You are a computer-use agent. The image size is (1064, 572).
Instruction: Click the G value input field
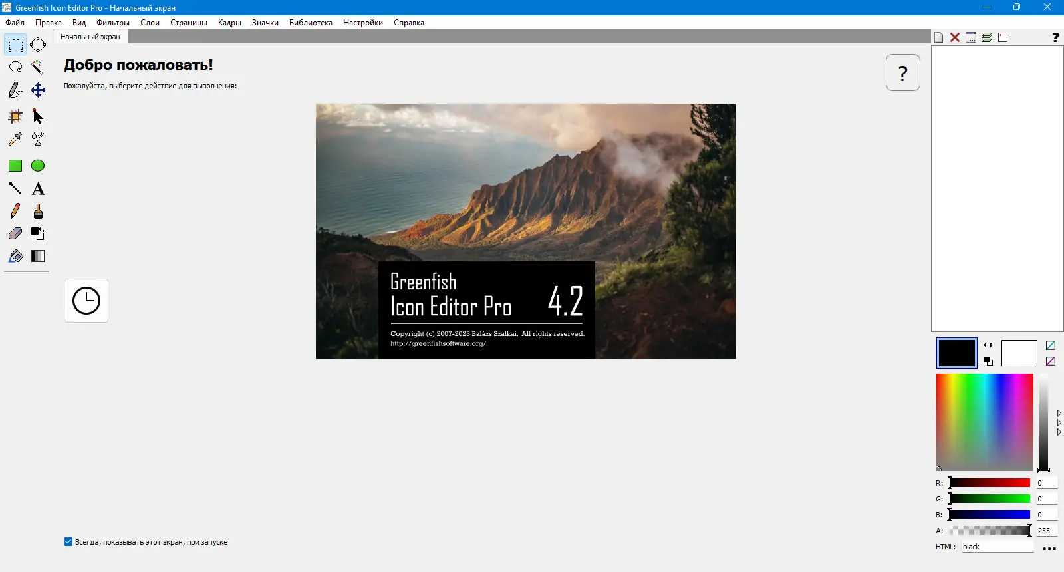tap(1047, 499)
